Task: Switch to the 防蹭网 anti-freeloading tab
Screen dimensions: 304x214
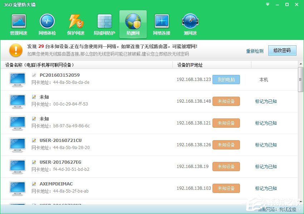Action: click(133, 24)
